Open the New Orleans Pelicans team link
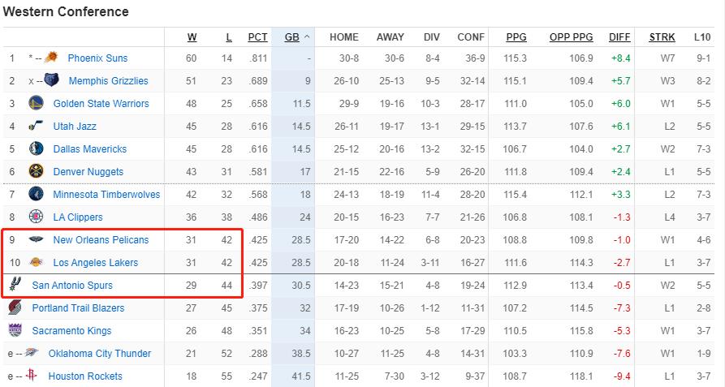The height and width of the screenshot is (387, 725). [x=101, y=239]
